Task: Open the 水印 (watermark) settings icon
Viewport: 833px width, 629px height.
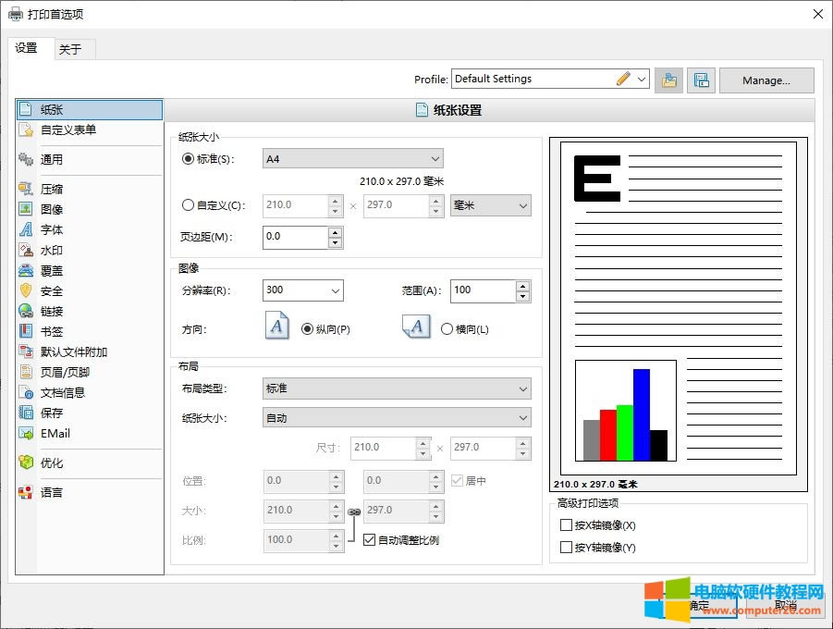Action: 26,250
